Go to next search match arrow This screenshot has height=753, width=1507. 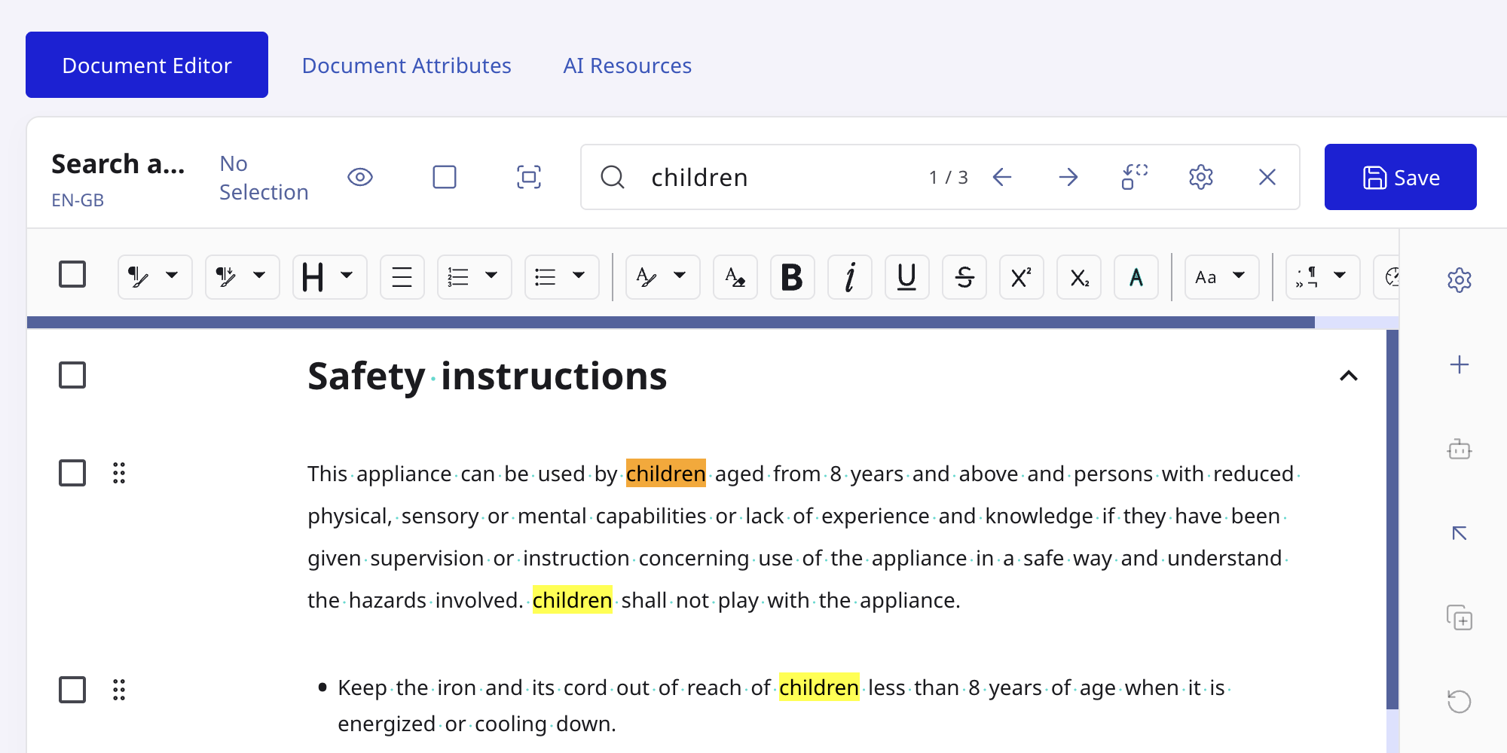[x=1068, y=177]
